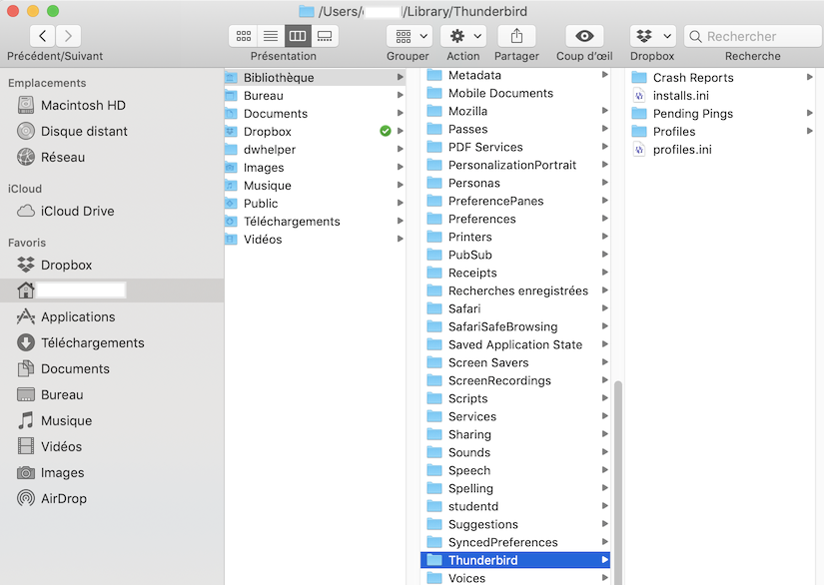This screenshot has width=824, height=585.
Task: Select the ScreenRecordings folder
Action: coord(515,380)
